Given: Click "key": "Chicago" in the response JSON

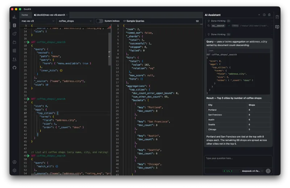Looking at the screenshot, I should pyautogui.click(x=149, y=164).
